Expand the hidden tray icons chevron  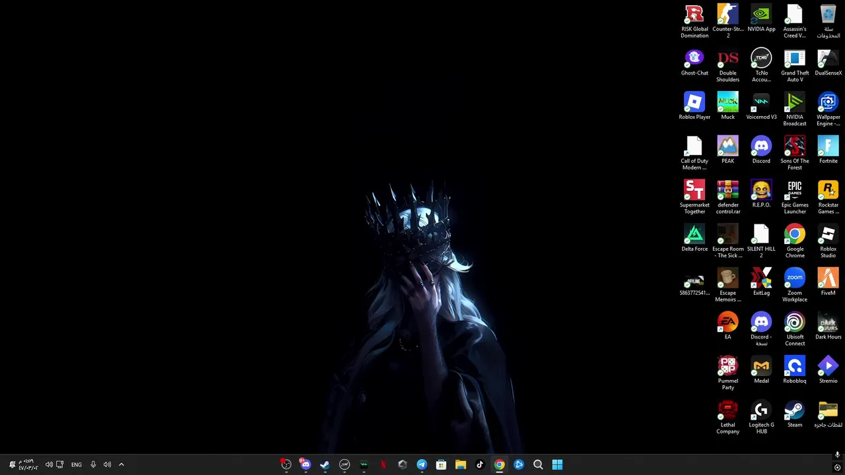click(x=121, y=464)
